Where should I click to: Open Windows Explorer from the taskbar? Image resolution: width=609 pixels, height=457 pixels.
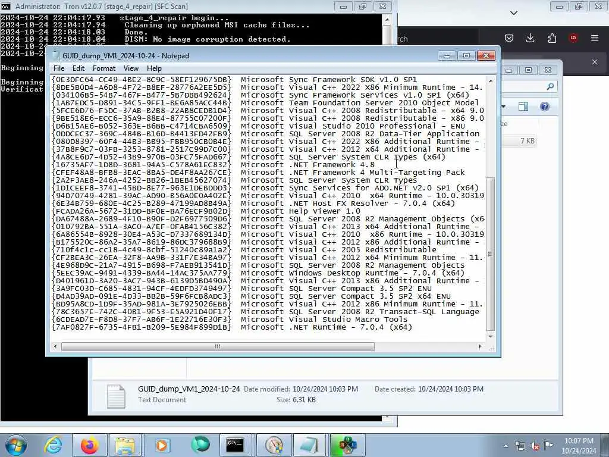click(125, 445)
